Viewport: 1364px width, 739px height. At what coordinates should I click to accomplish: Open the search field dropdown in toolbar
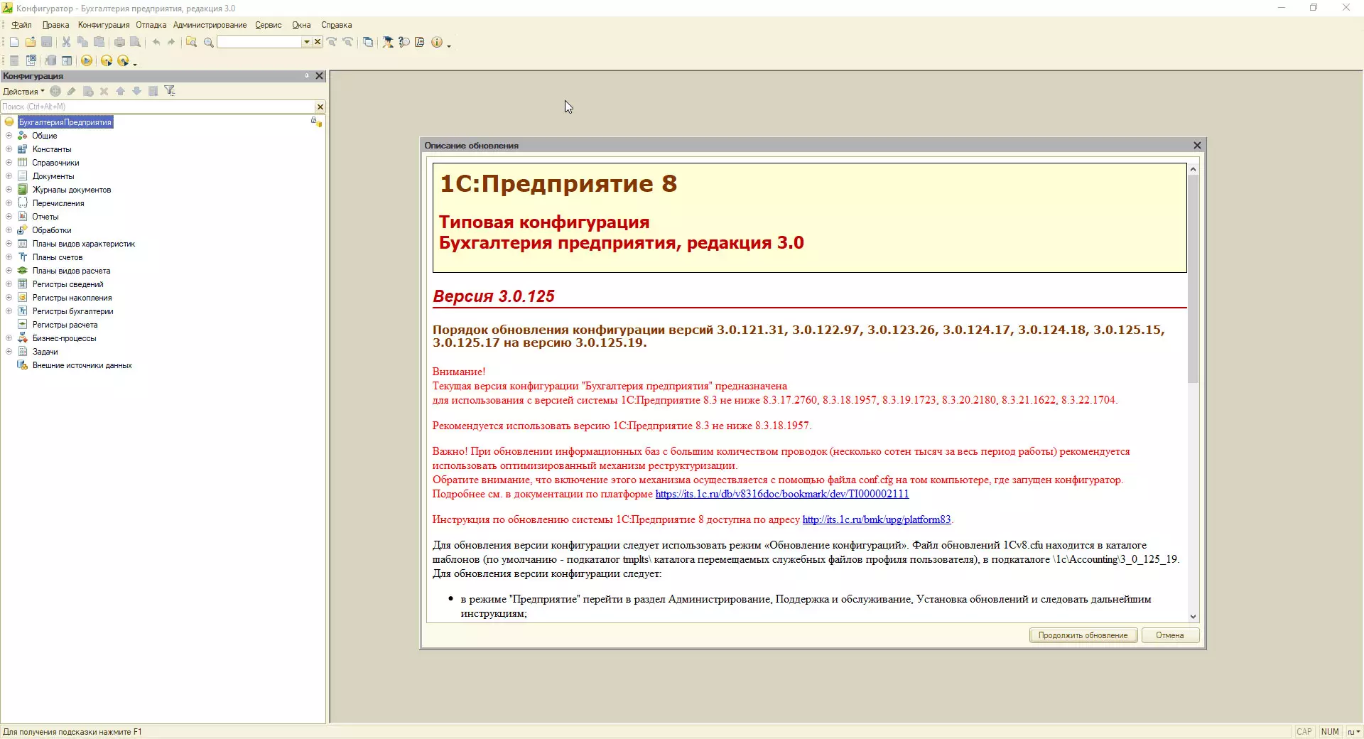coord(307,42)
